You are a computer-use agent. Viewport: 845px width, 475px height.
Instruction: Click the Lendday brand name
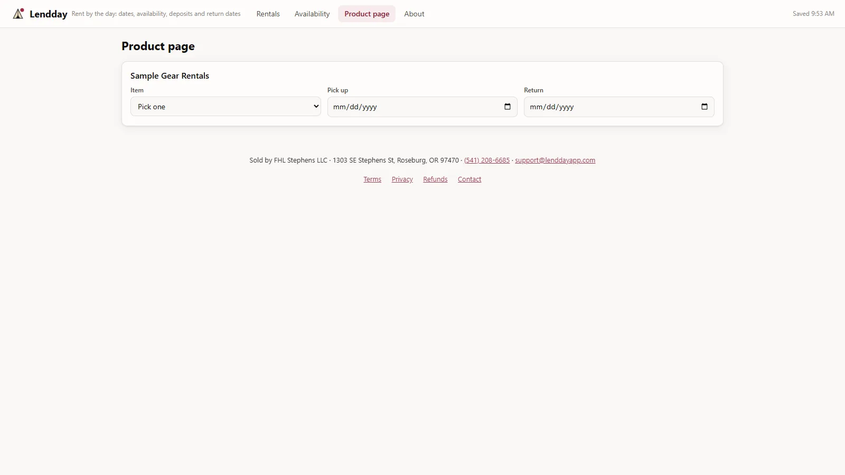pos(49,14)
